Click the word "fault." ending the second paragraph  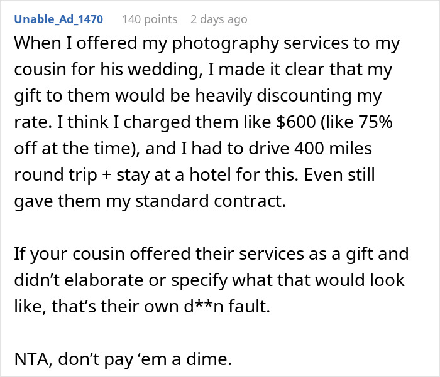click(x=249, y=306)
